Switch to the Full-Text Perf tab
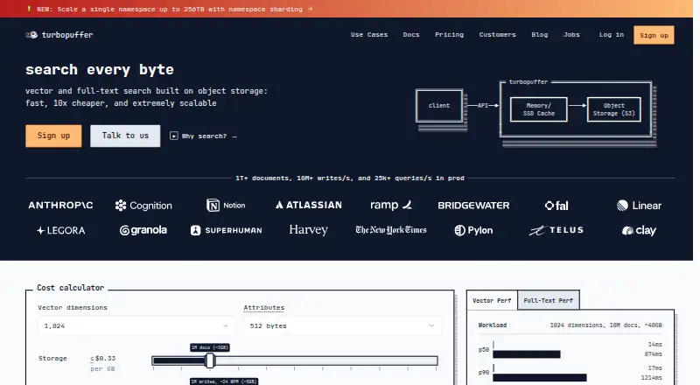 pos(549,301)
